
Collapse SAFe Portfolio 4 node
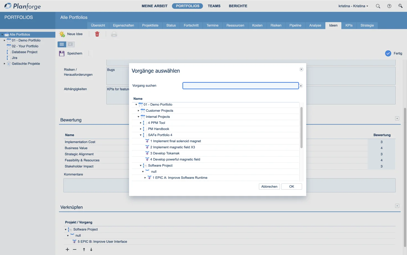(x=141, y=135)
